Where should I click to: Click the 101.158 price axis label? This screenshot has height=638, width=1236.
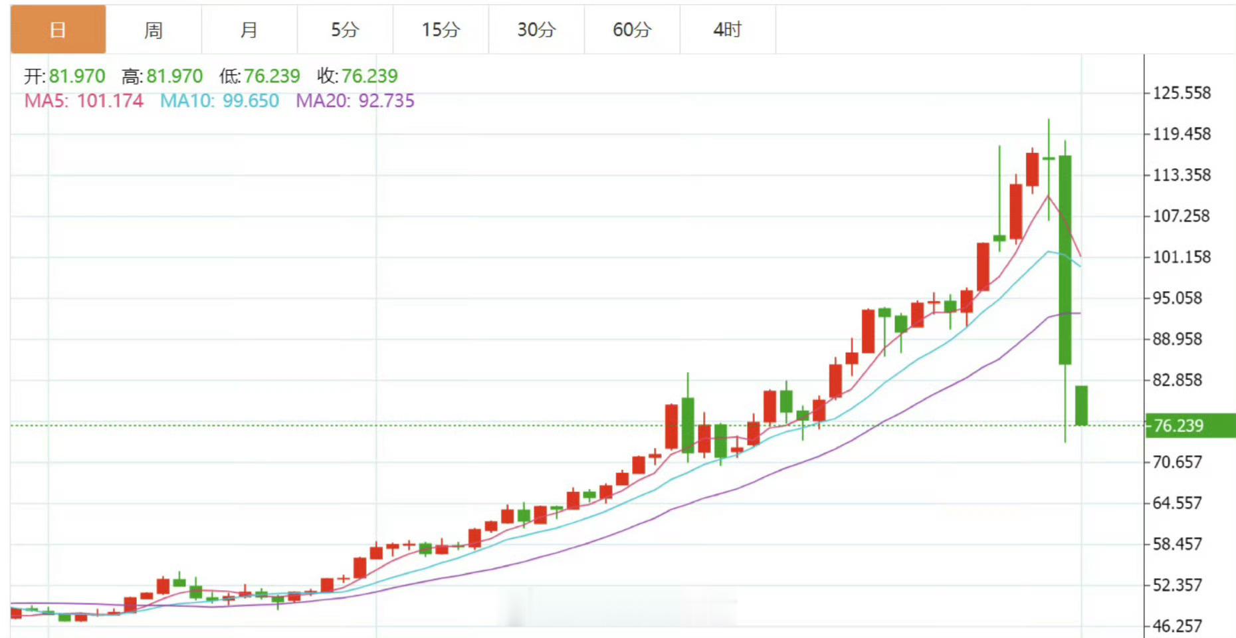click(1182, 257)
